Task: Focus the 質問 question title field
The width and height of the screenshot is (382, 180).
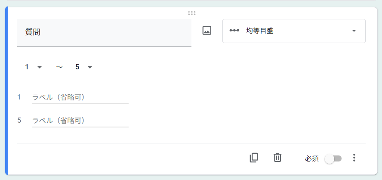Action: (x=104, y=32)
